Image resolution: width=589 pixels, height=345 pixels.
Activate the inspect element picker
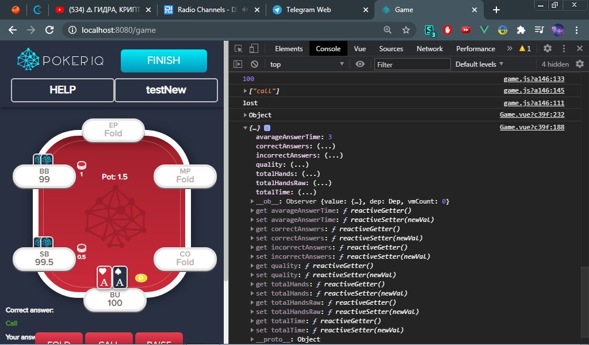click(x=238, y=48)
